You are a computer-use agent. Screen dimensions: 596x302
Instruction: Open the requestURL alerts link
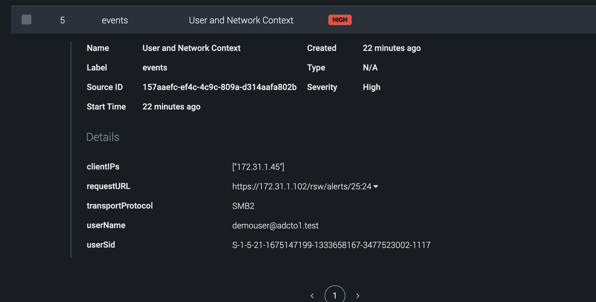coord(301,187)
